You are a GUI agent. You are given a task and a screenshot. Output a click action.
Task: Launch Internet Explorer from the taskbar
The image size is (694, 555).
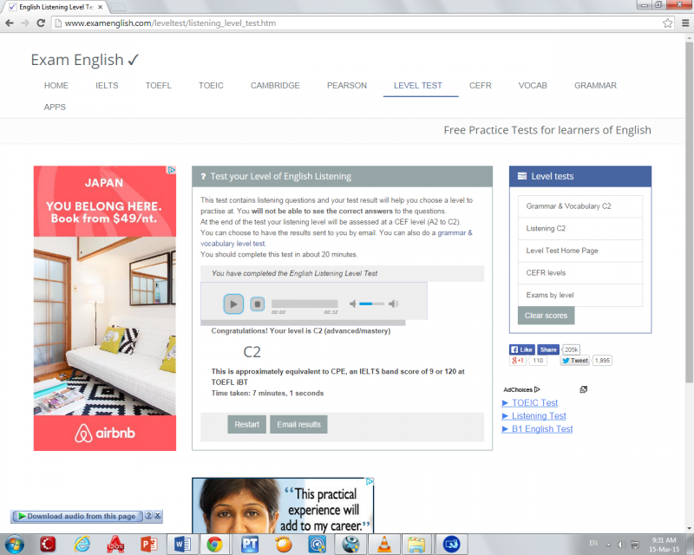[82, 544]
